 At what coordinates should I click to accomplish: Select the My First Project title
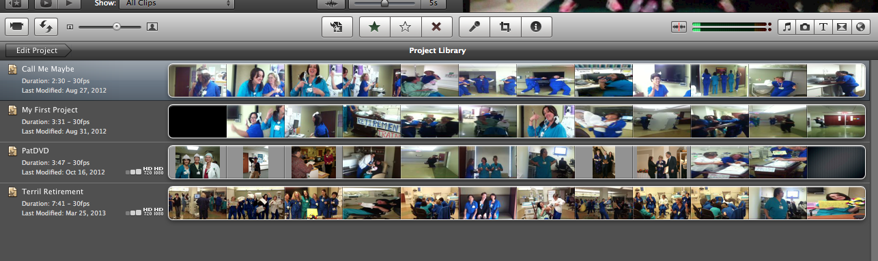(x=50, y=110)
